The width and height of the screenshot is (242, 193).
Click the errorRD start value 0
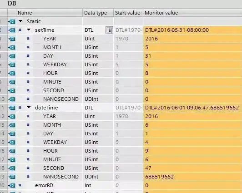tap(117, 185)
